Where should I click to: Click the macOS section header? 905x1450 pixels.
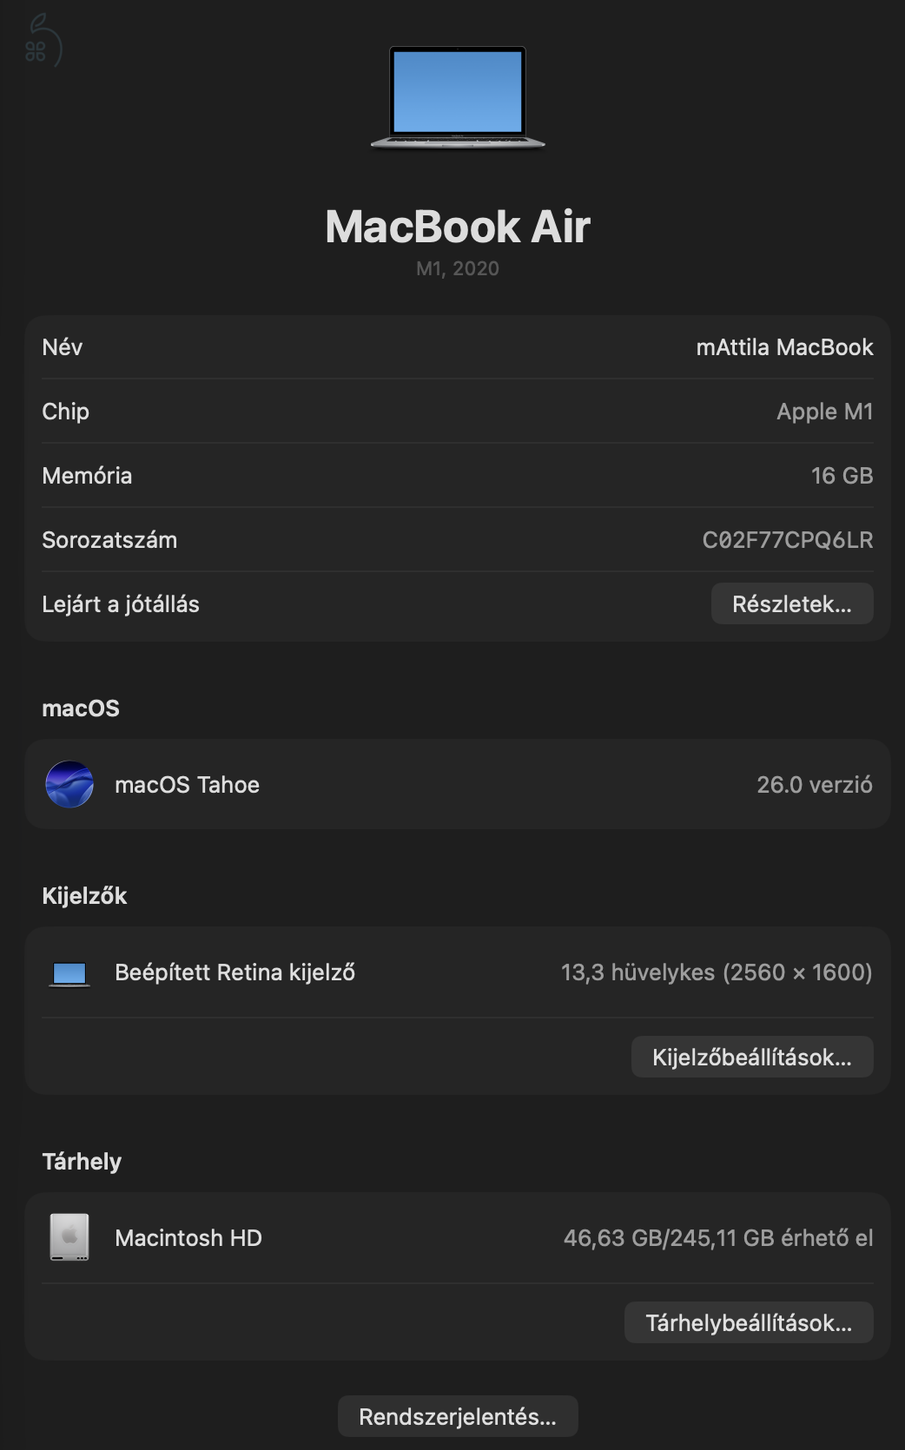[80, 709]
